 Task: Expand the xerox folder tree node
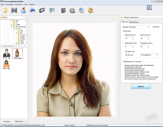click(x=11, y=21)
